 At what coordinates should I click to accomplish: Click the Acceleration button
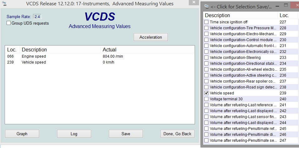(151, 37)
